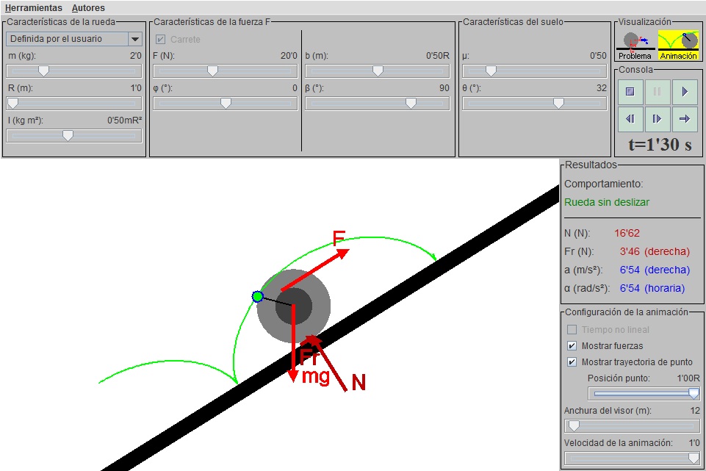Click the green point on the wheel

coord(257,296)
